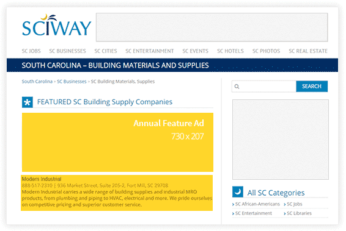The image size is (346, 231).
Task: Open the SC Jobs menu item
Action: [31, 51]
